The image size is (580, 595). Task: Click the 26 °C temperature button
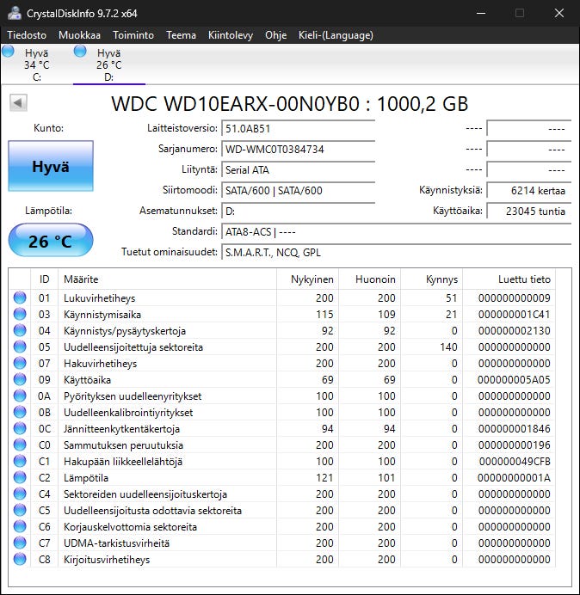50,241
